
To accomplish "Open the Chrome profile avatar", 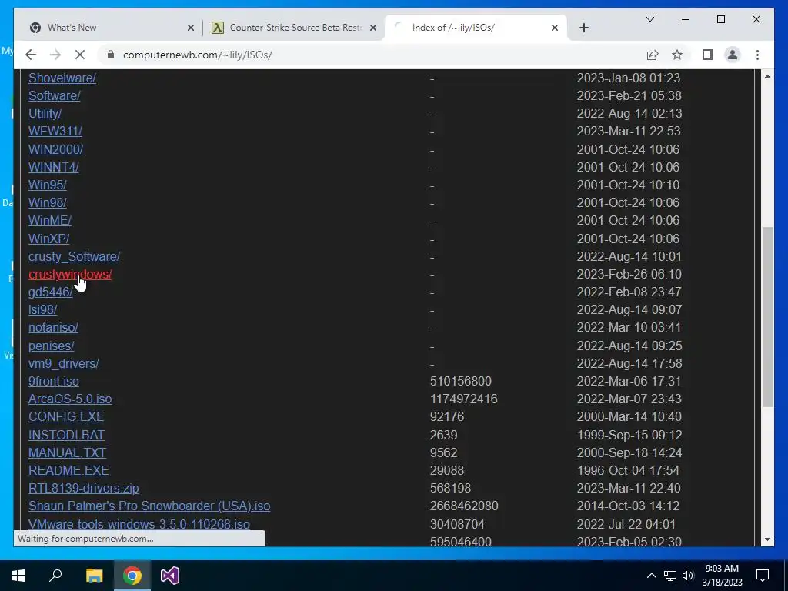I will (733, 55).
